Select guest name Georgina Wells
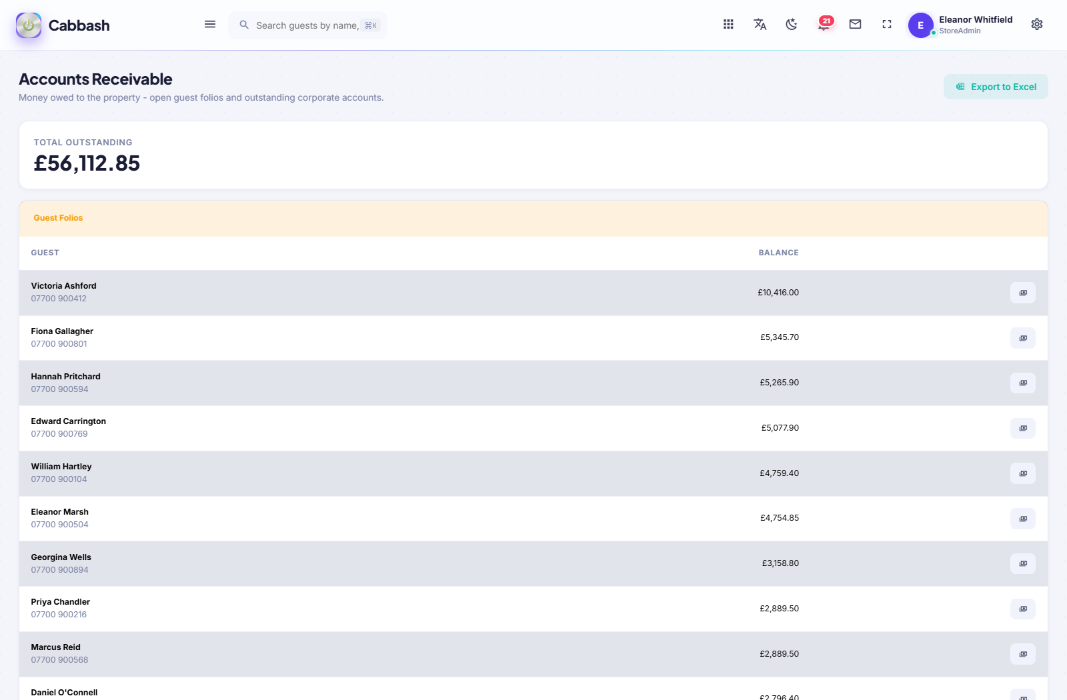1067x700 pixels. pyautogui.click(x=61, y=557)
